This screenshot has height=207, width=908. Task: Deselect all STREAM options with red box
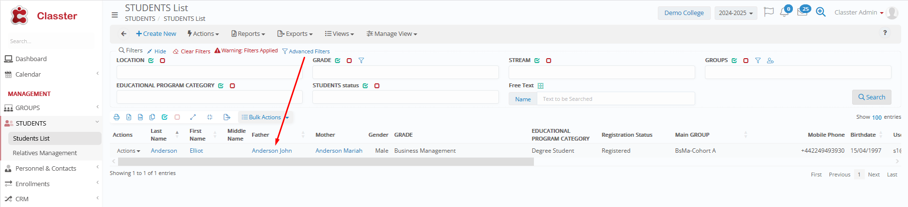coord(548,61)
